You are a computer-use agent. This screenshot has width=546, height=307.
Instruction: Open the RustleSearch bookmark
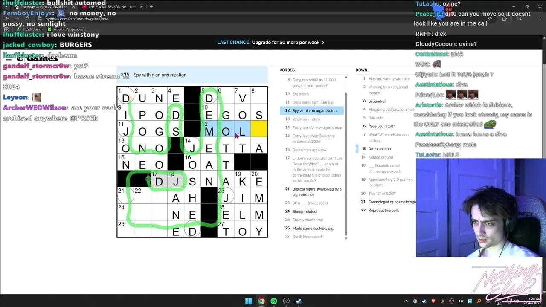tap(30, 29)
